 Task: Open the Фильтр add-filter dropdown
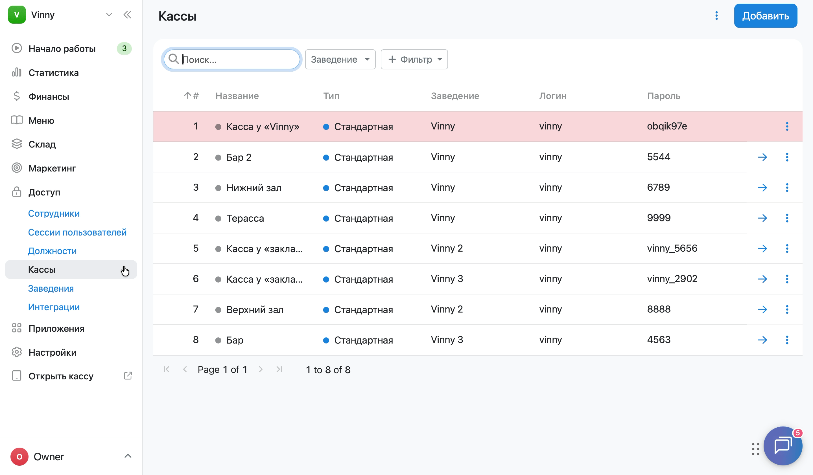pos(414,59)
